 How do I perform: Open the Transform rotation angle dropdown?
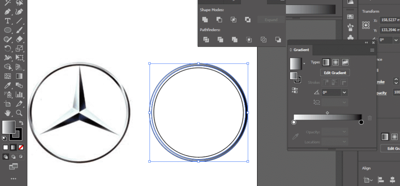(x=396, y=40)
